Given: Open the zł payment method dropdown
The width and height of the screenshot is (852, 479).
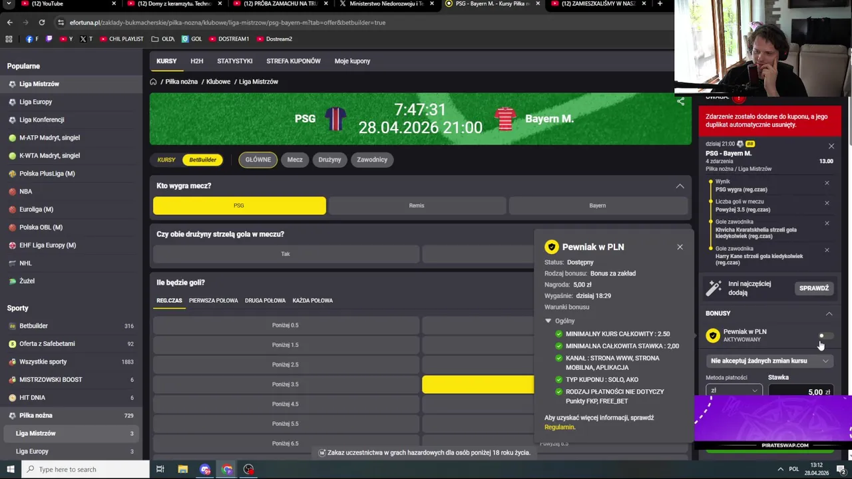Looking at the screenshot, I should point(733,391).
